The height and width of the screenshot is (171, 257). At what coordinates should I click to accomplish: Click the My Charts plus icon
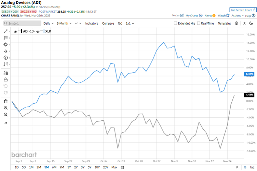[x=201, y=15]
